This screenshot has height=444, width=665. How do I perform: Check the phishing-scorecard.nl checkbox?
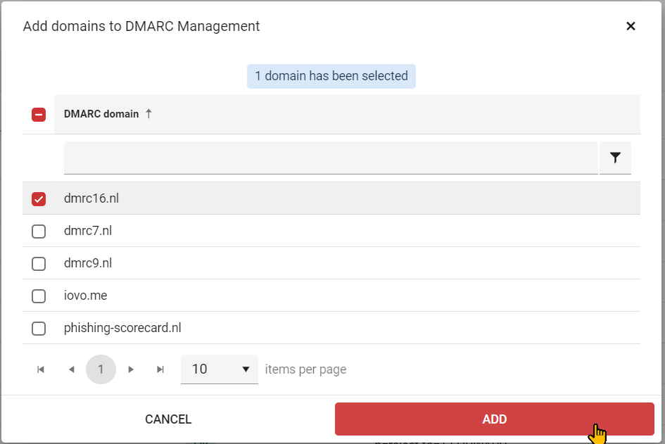39,329
